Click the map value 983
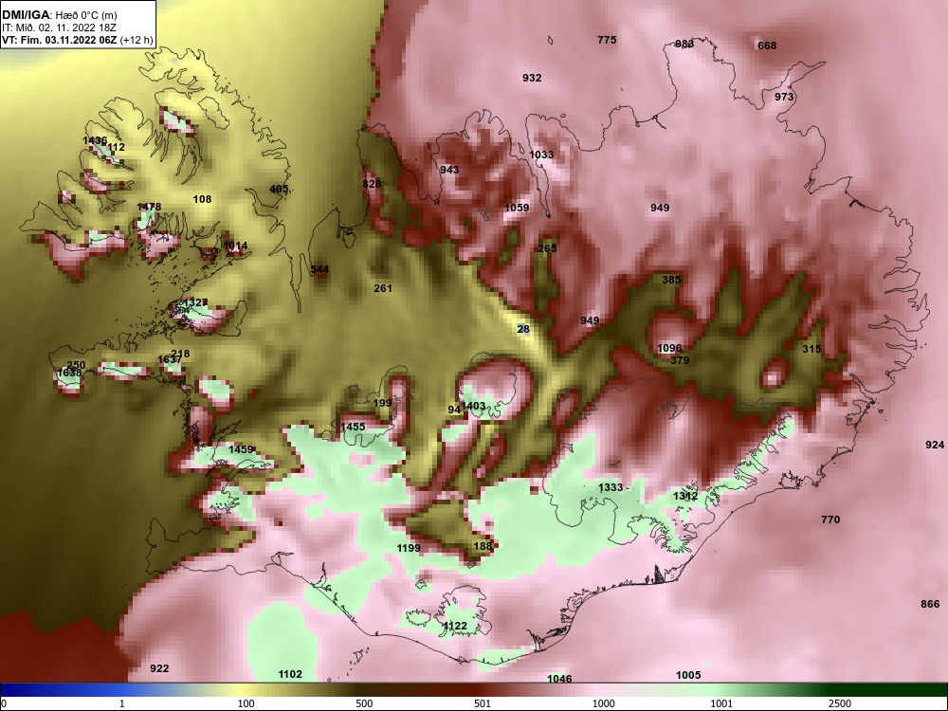Image resolution: width=948 pixels, height=711 pixels. [x=684, y=44]
